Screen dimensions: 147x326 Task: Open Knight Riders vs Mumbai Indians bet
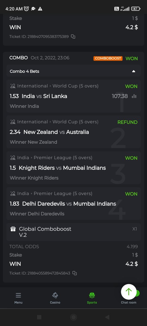(73, 168)
